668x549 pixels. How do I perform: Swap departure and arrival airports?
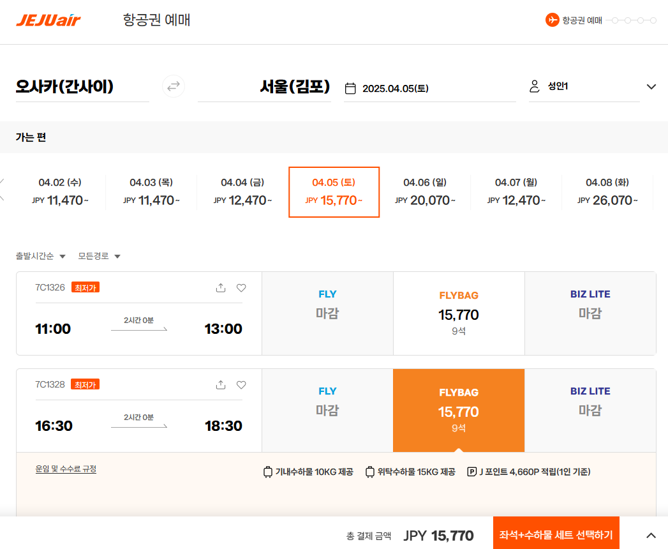click(174, 87)
